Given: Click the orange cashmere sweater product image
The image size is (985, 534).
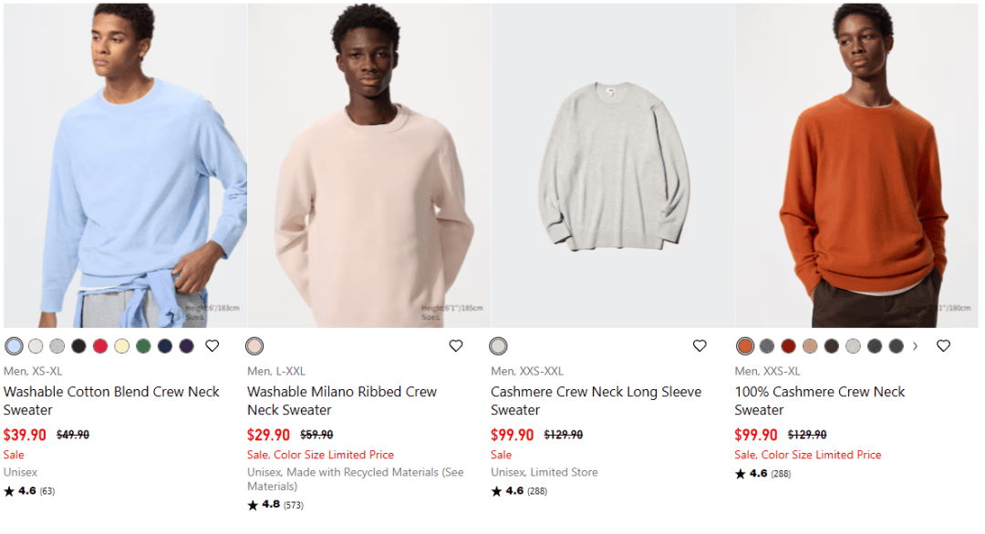Looking at the screenshot, I should pos(856,165).
